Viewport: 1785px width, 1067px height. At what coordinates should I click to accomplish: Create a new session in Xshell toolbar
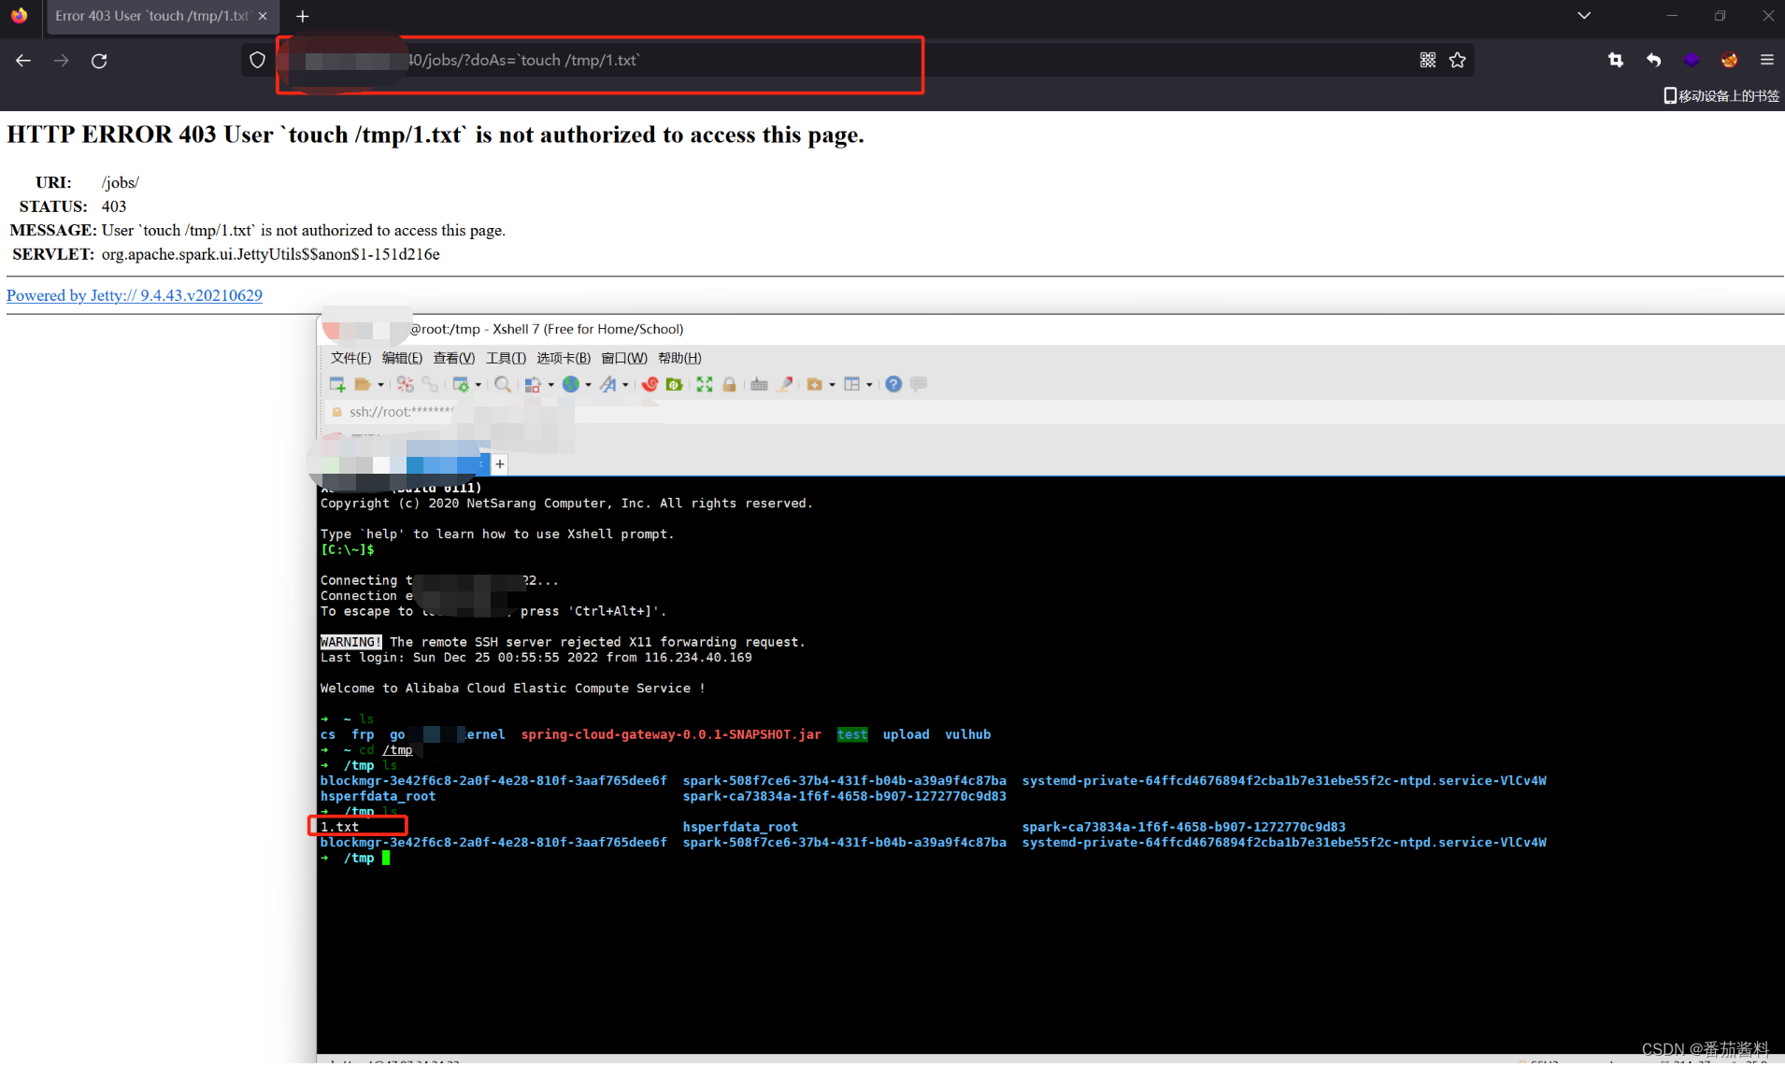[337, 384]
